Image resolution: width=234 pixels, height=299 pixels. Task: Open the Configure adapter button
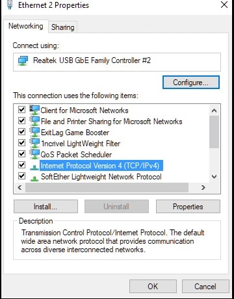(x=191, y=83)
